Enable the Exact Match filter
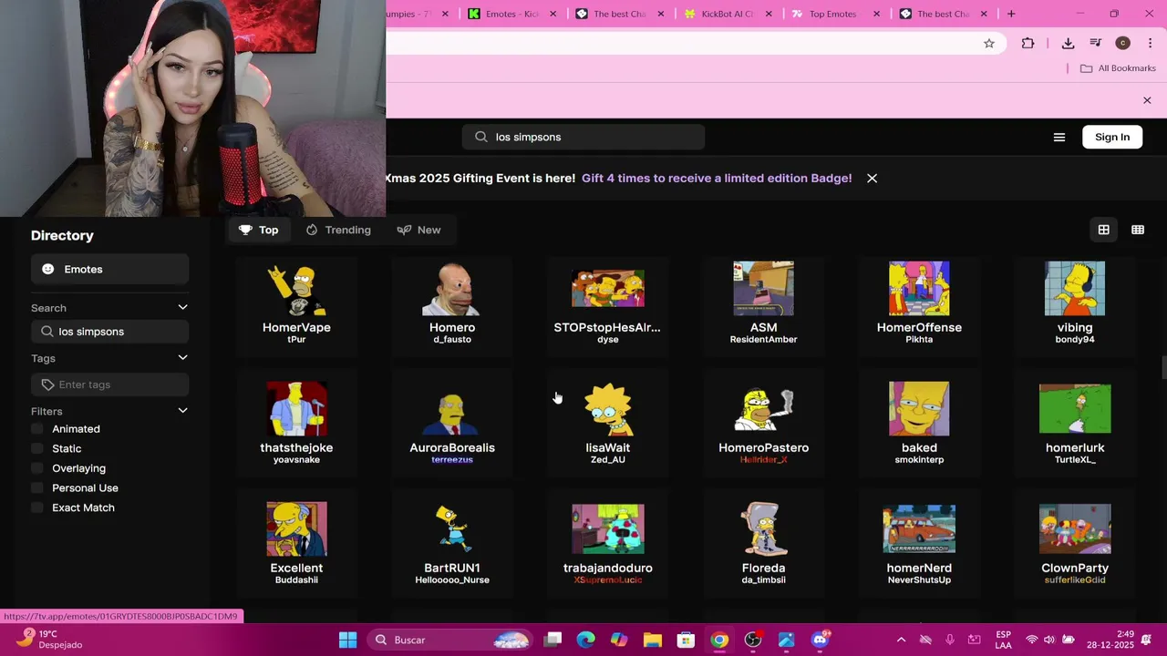The image size is (1167, 656). pos(37,507)
